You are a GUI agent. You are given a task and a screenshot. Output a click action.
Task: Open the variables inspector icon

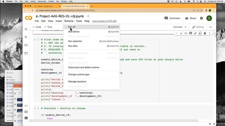[x=26, y=45]
